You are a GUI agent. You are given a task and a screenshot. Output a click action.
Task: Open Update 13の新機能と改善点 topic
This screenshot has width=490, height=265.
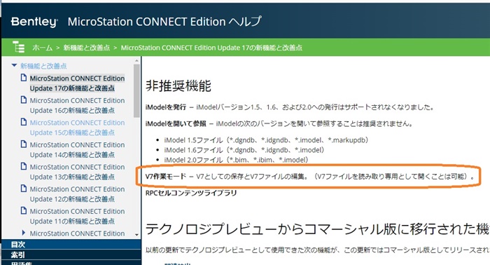77,172
